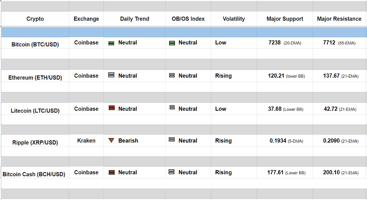Click Ethereum OB/OS Index gray icon
Screen dimensions: 367x200
pyautogui.click(x=172, y=75)
